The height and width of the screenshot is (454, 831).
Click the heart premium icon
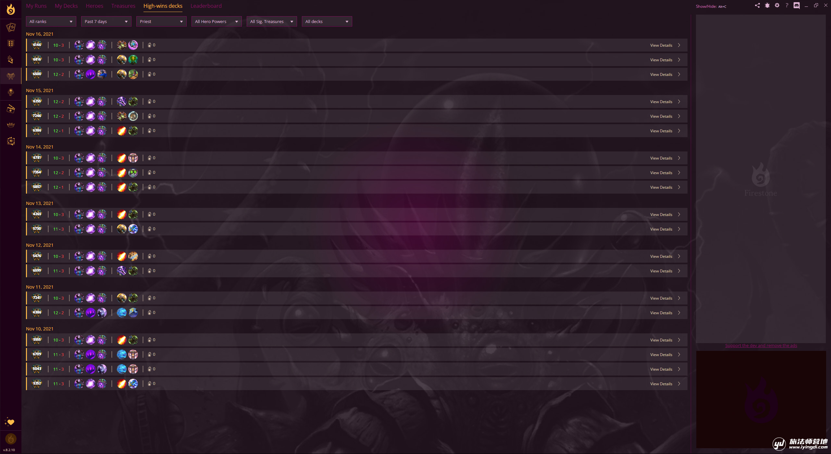10,422
